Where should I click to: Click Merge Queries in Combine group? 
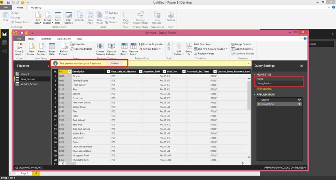241,44
